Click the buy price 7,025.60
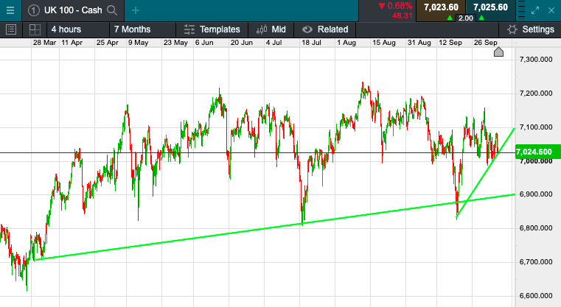 point(490,7)
